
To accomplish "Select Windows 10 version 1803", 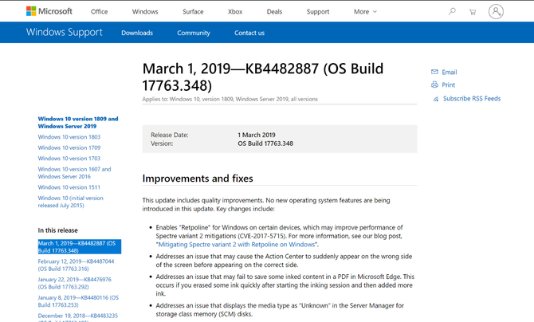I will (69, 137).
